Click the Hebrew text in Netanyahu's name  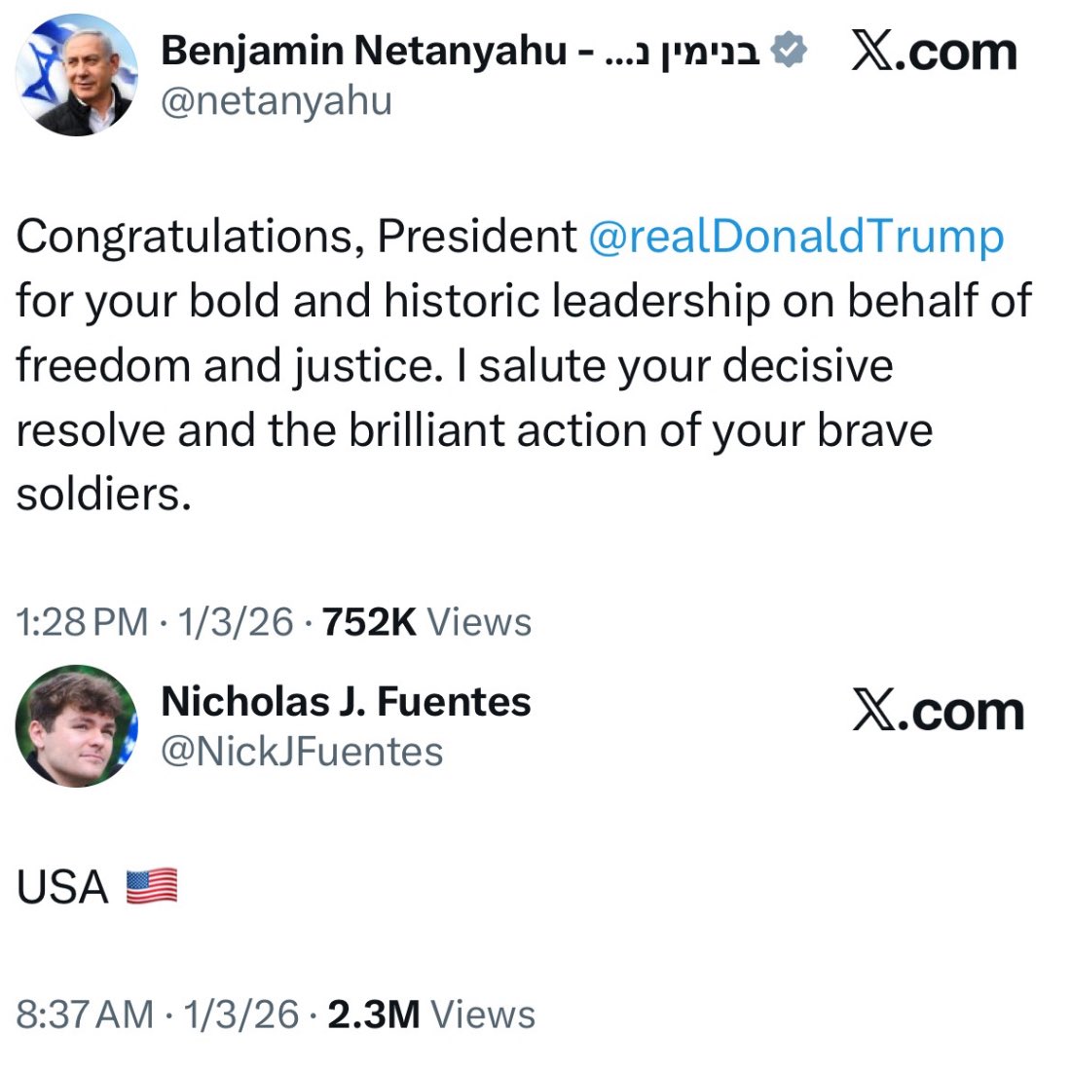(x=682, y=51)
